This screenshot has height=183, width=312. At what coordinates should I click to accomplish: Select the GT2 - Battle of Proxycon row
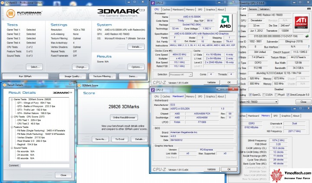(36, 106)
